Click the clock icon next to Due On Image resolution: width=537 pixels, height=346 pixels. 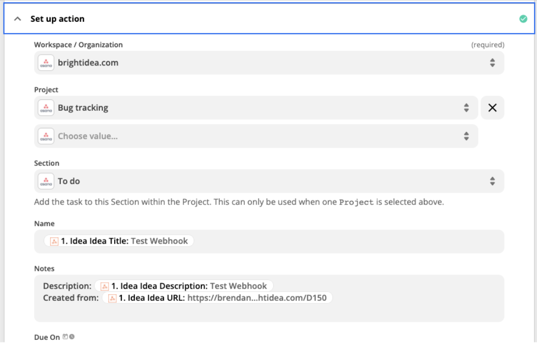[72, 337]
